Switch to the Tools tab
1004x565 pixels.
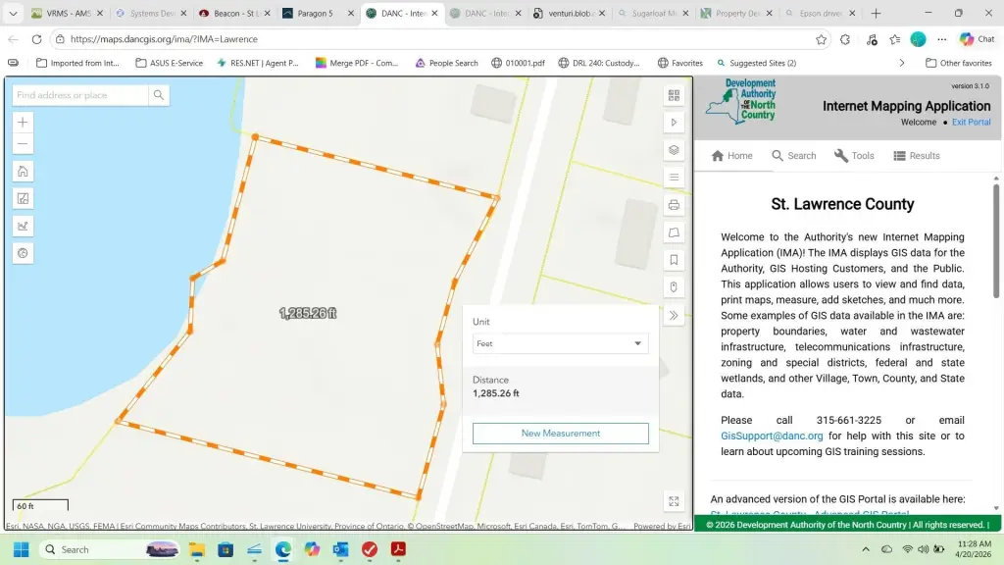pyautogui.click(x=854, y=156)
